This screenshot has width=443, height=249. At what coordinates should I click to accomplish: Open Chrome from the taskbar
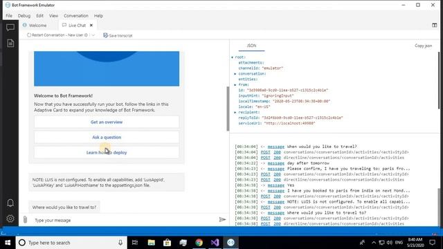point(199,243)
